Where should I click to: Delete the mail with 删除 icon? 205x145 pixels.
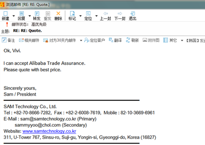(58, 16)
